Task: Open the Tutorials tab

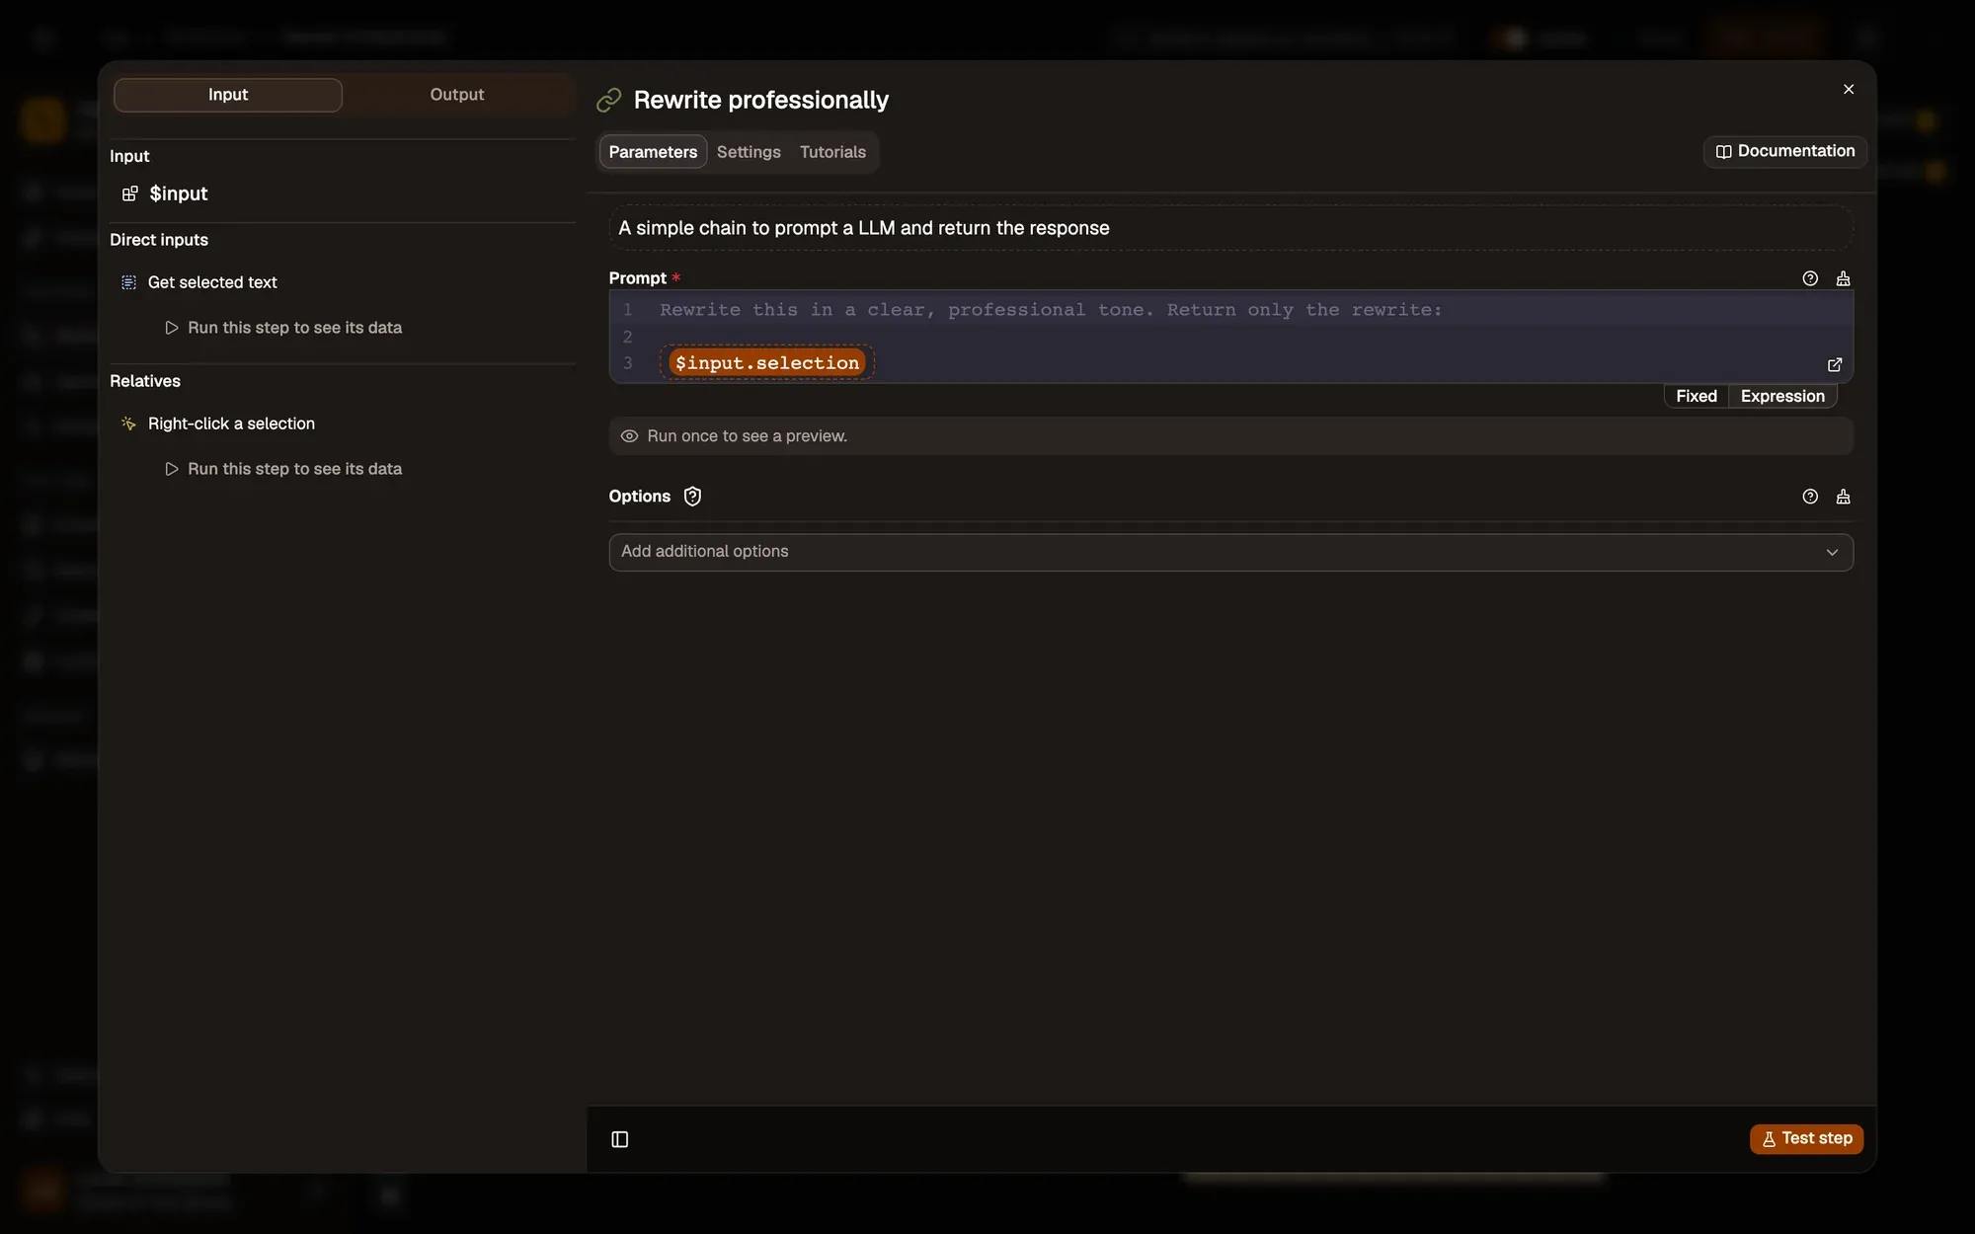Action: coord(832,152)
